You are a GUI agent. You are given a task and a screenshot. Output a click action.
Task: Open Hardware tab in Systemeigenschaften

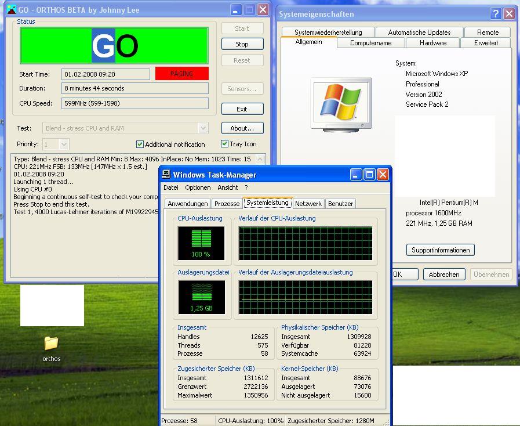433,43
